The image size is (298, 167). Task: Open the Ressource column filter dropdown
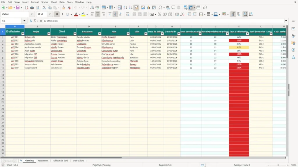100,34
